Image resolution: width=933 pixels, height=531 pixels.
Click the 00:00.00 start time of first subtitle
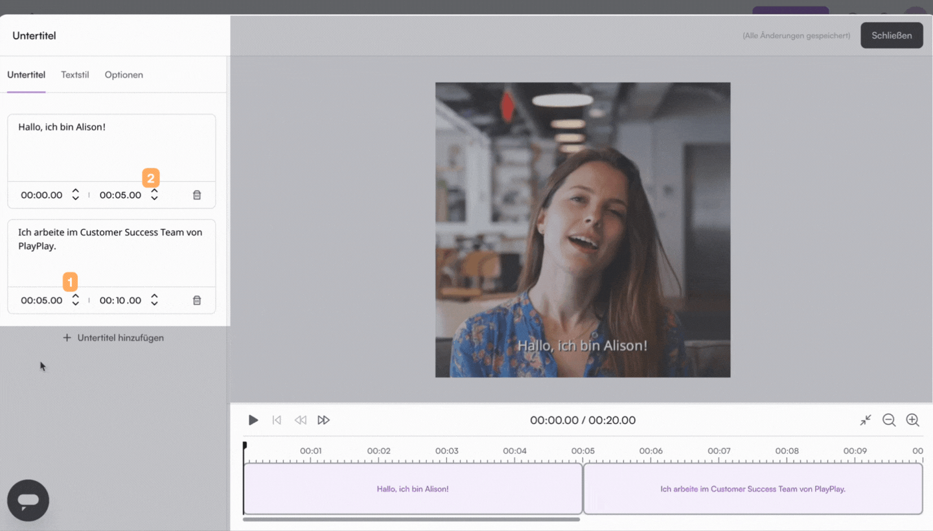click(41, 195)
